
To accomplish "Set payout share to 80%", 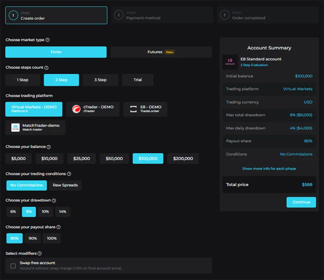I will 14,238.
